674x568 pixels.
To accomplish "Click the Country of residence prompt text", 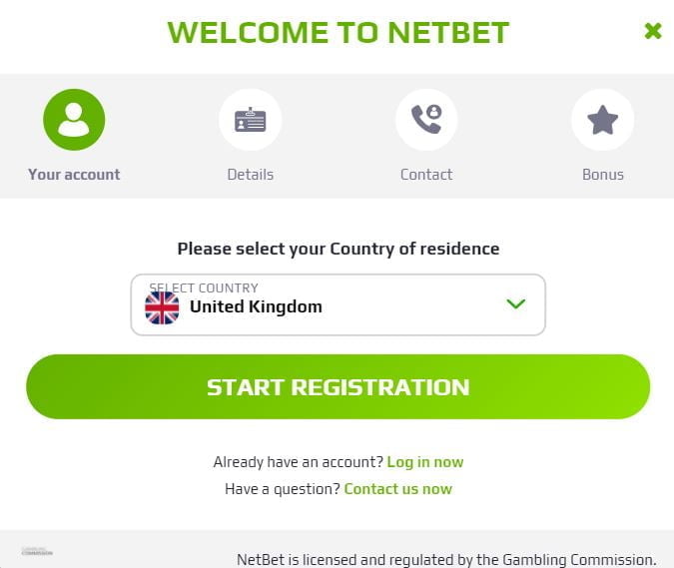I will (x=337, y=249).
